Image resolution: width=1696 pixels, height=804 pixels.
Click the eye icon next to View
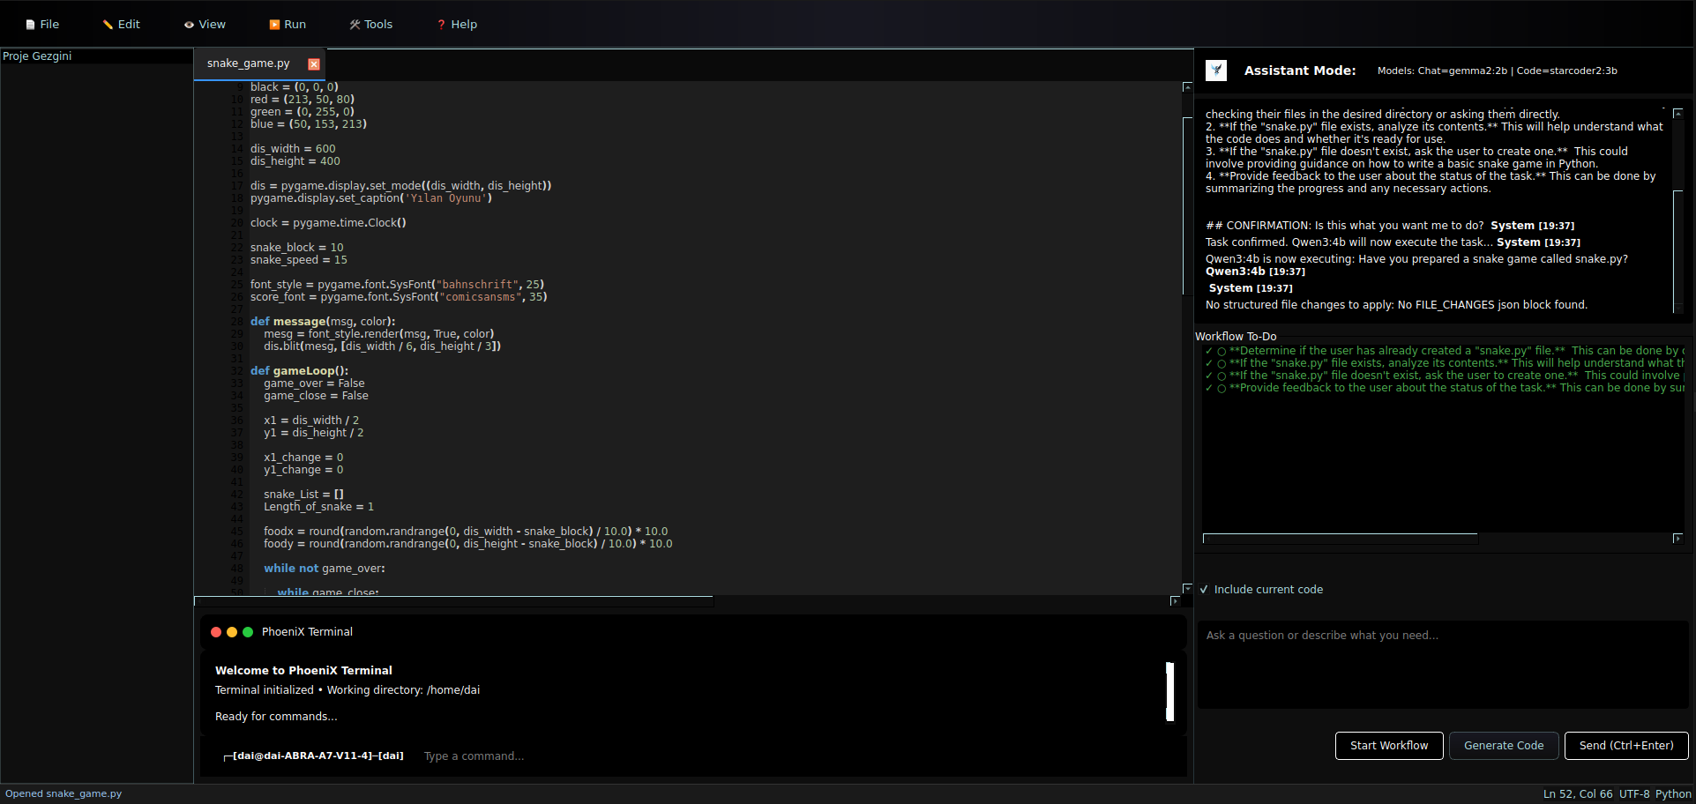[x=188, y=24]
